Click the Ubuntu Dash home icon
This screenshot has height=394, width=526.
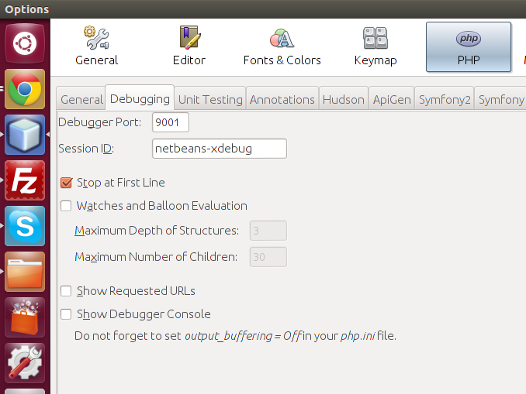(25, 43)
